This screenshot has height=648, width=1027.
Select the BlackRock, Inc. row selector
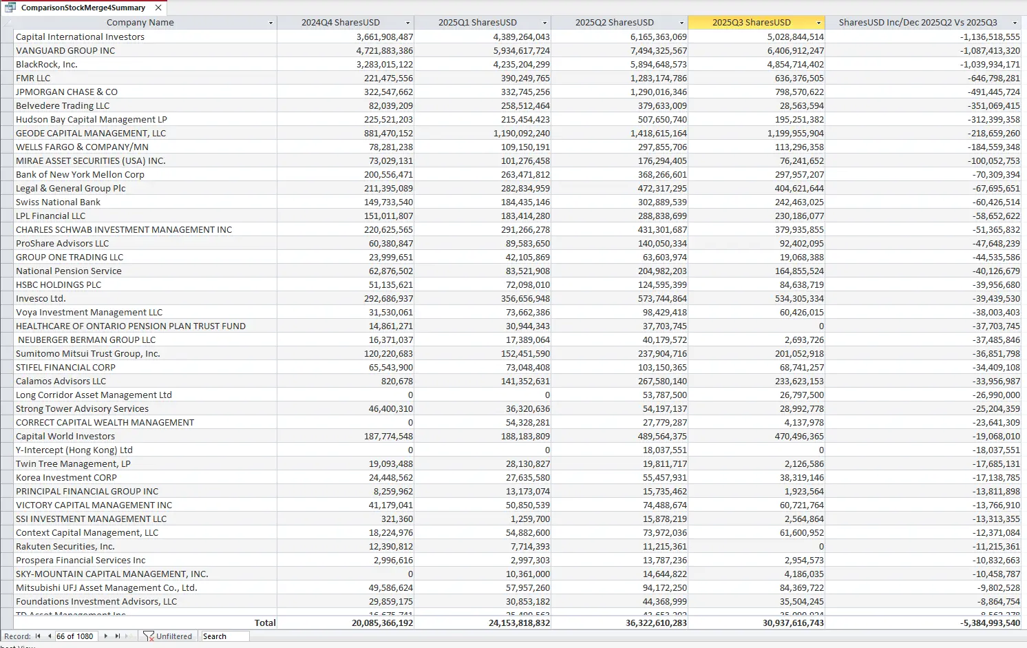coord(6,64)
